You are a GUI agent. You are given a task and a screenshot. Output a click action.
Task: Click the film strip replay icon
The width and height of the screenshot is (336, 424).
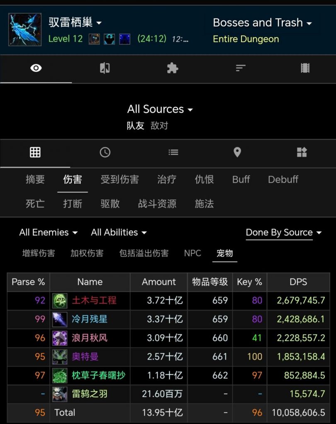(305, 69)
